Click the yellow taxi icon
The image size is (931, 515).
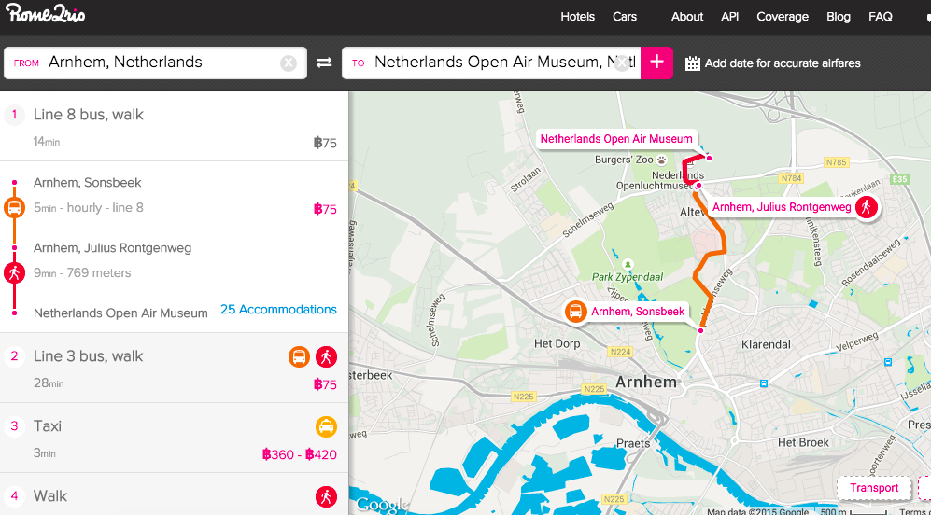pos(327,426)
